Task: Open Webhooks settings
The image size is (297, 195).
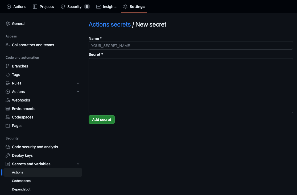Action: tap(43, 100)
